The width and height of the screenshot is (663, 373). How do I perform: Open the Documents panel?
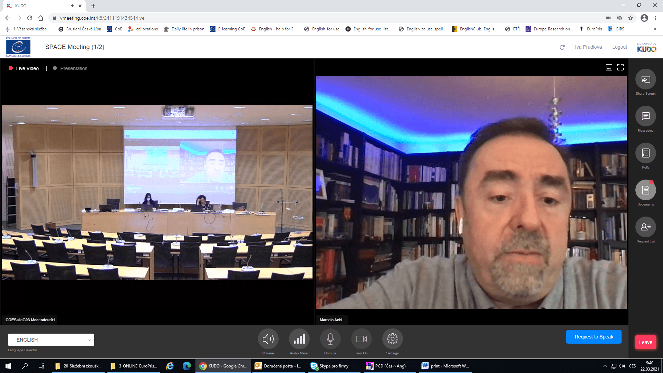click(x=645, y=190)
